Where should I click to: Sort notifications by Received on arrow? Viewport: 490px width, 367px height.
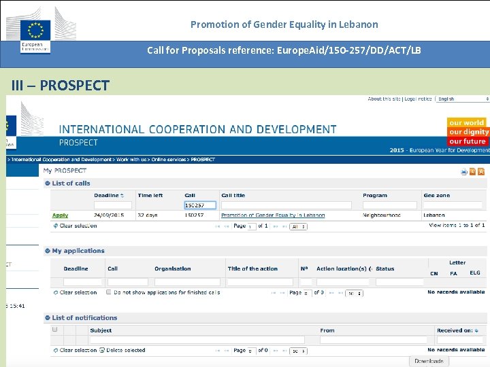coord(476,330)
